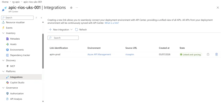Screen dimensions: 221x103
Task: Click the Created at column header
Action: pyautogui.click(x=164, y=48)
